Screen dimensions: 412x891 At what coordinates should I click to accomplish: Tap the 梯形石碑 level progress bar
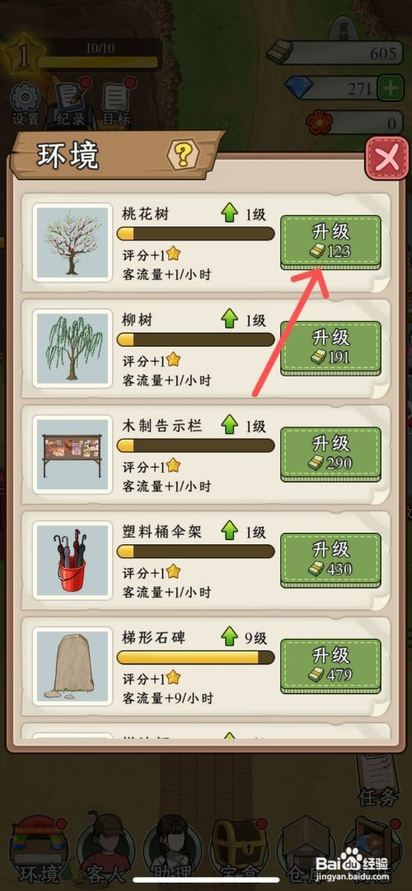tap(195, 657)
